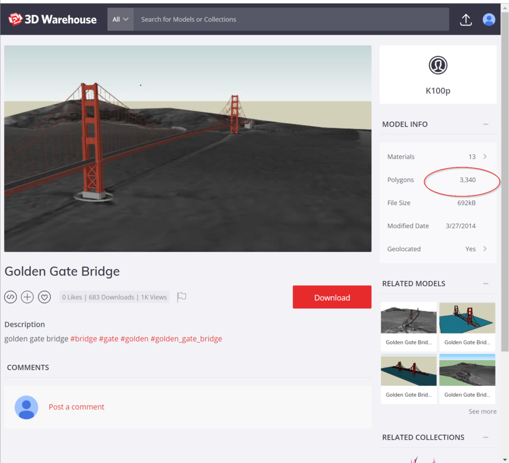This screenshot has width=509, height=463.
Task: Add model to collection with plus icon
Action: pos(27,297)
